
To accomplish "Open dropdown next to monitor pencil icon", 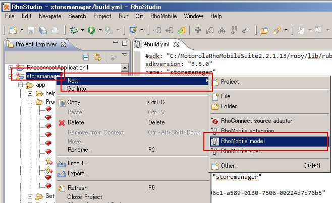I will [x=142, y=30].
